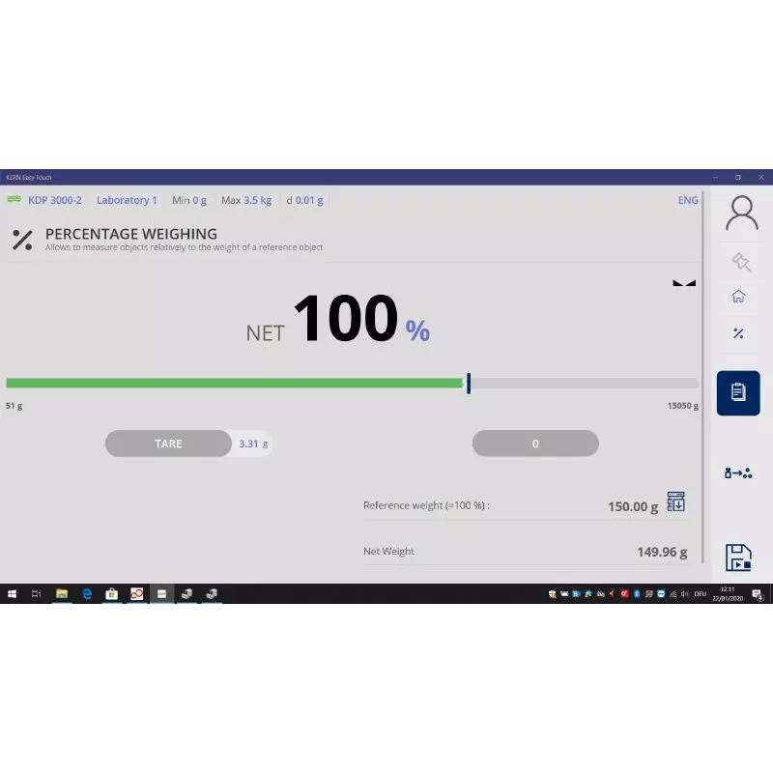This screenshot has height=773, width=773.
Task: Open the Windows Start menu
Action: (13, 593)
